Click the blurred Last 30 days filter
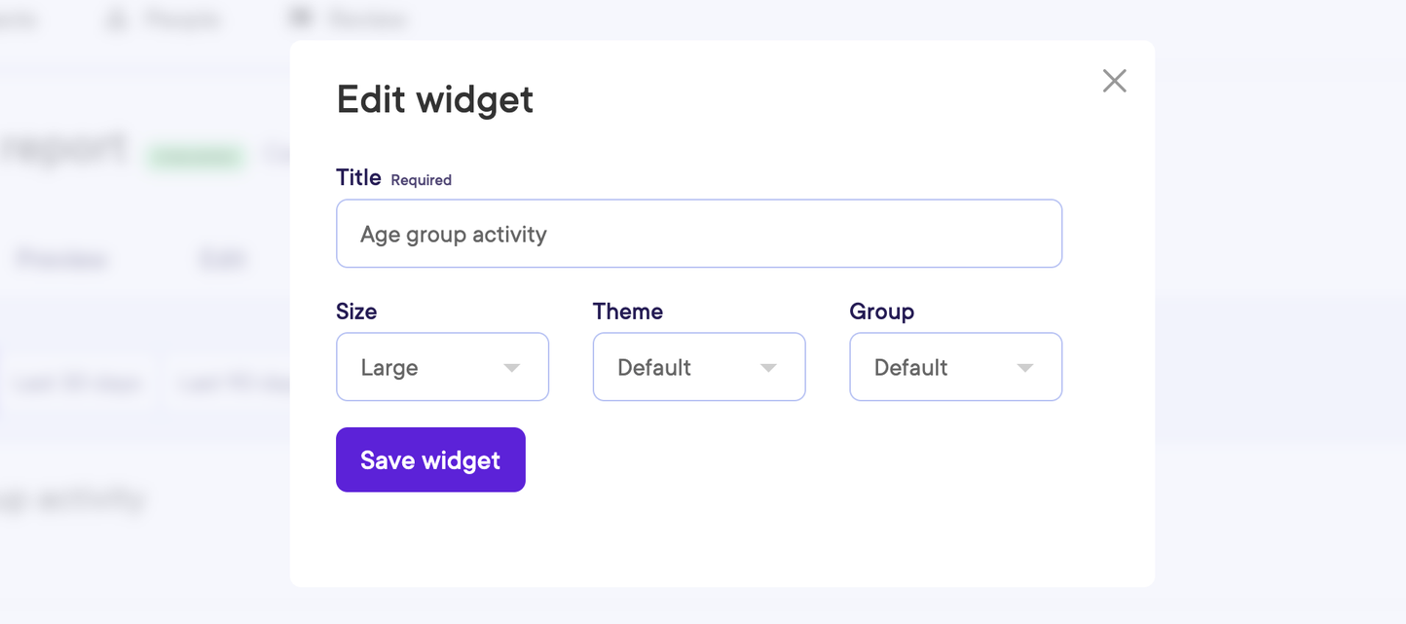The width and height of the screenshot is (1406, 624). pyautogui.click(x=78, y=384)
